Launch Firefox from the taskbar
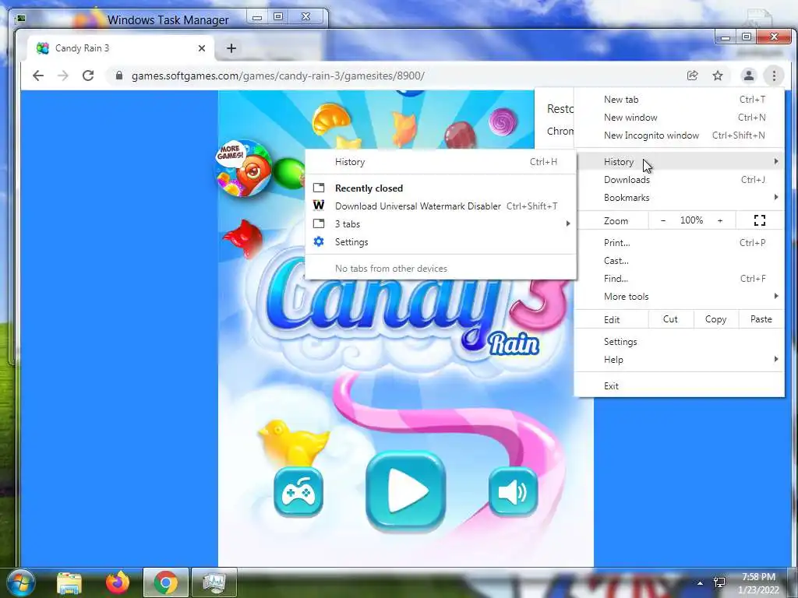Viewport: 798px width, 598px height. click(118, 582)
